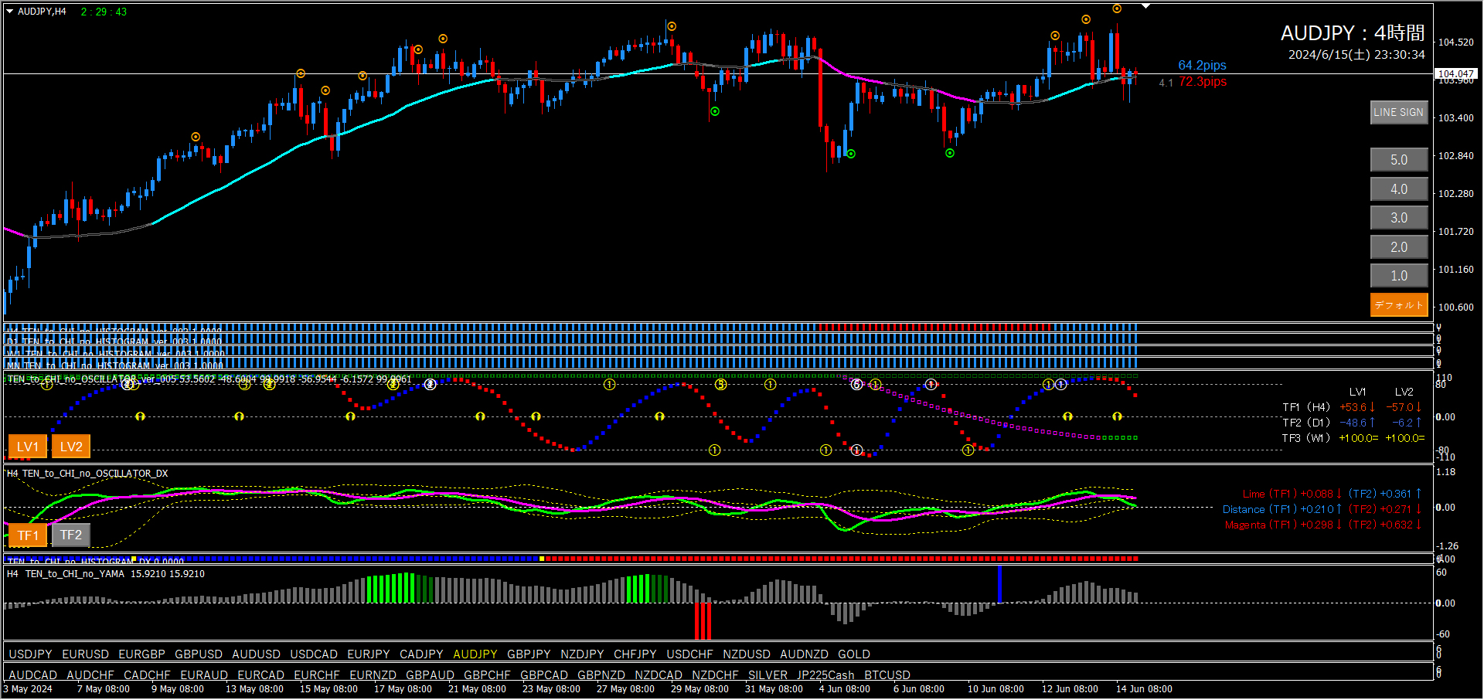1484x700 pixels.
Task: Click the red 72.3pips label
Action: pos(1202,82)
